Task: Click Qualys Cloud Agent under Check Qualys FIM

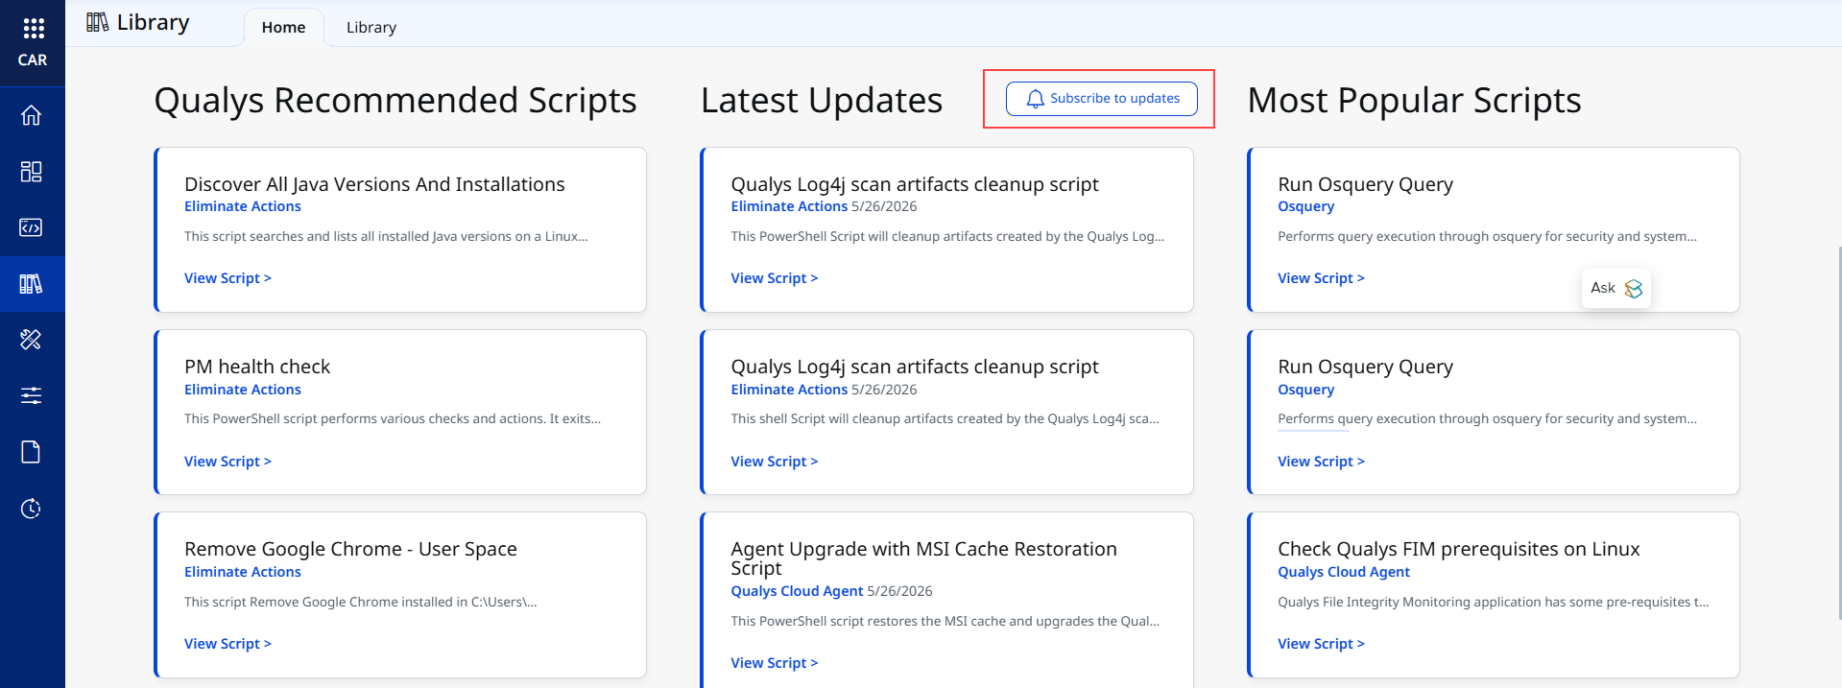Action: pyautogui.click(x=1344, y=572)
